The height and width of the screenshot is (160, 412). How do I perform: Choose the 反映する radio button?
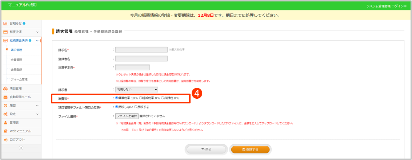[x=136, y=107]
